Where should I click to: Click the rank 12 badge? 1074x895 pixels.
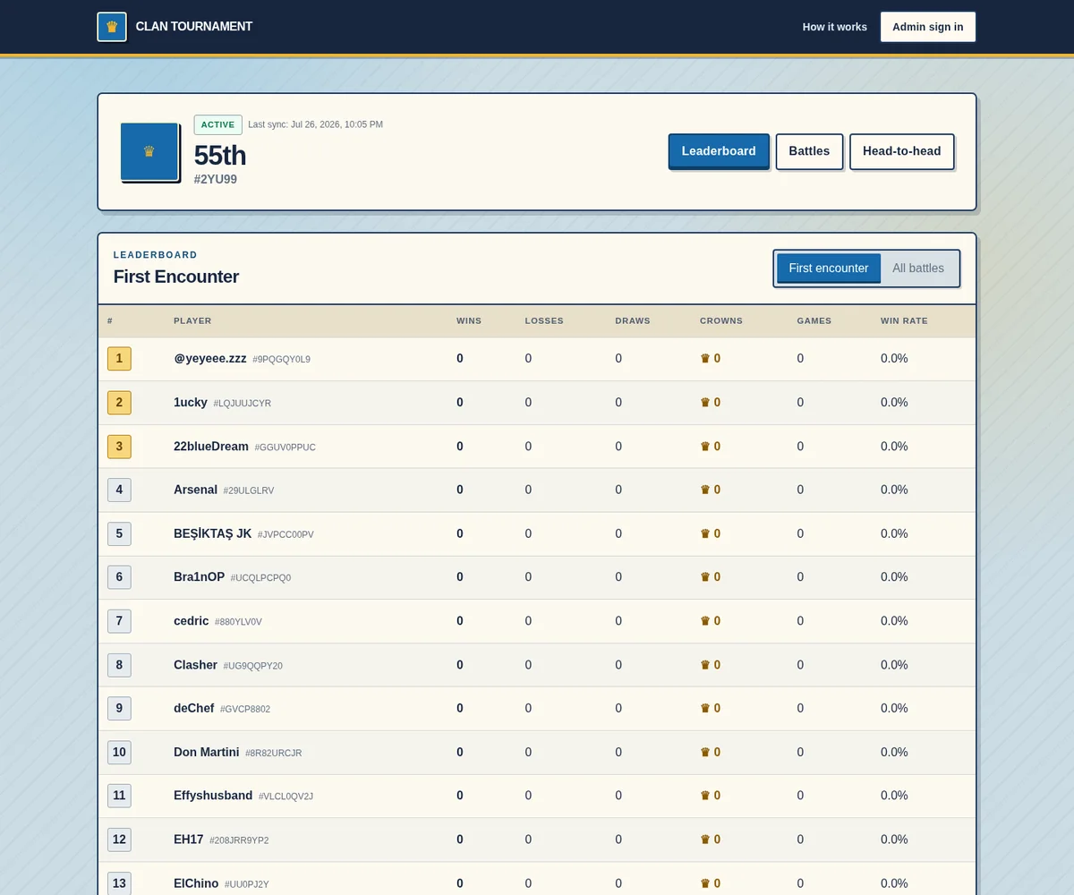click(x=119, y=840)
